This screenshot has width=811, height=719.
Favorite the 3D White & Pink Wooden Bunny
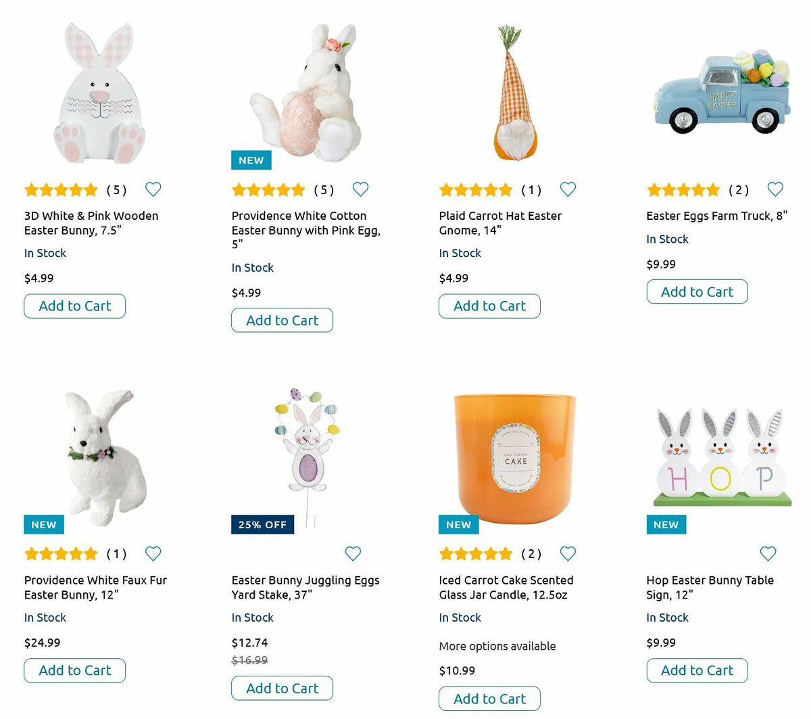pyautogui.click(x=153, y=189)
